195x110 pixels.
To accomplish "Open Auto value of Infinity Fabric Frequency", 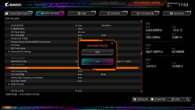I will click(80, 78).
